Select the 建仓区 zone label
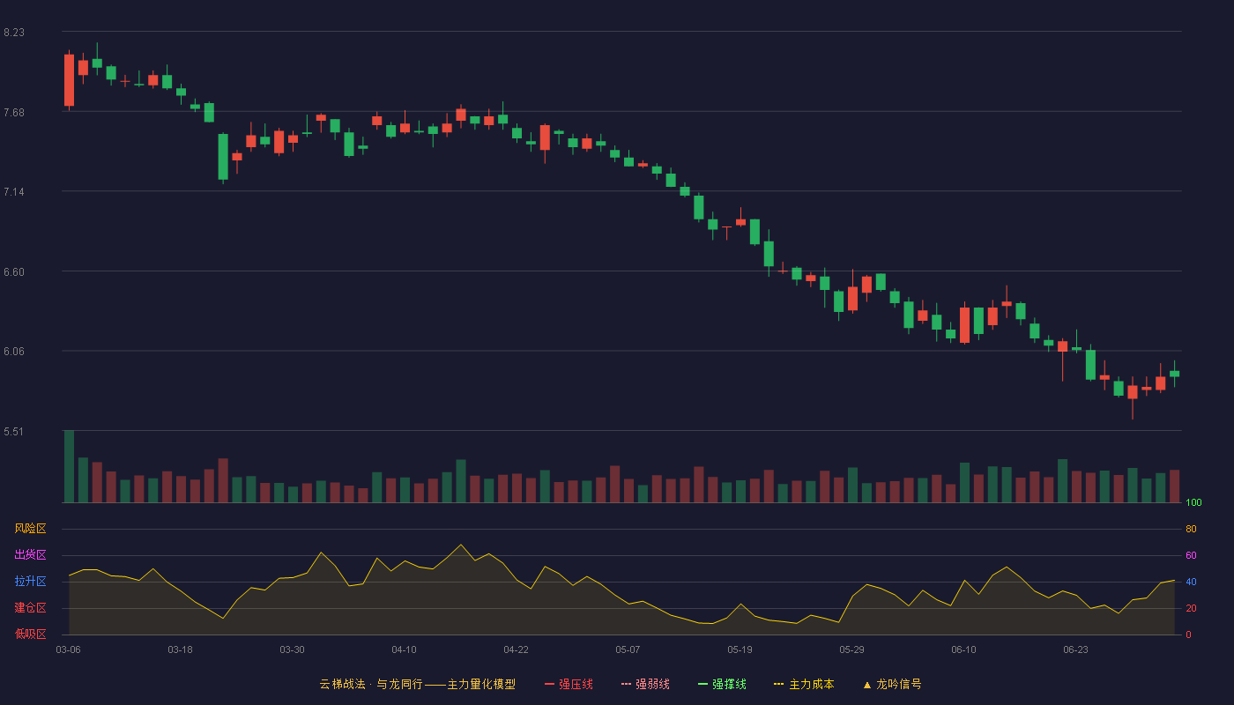Viewport: 1234px width, 705px height. click(x=30, y=608)
